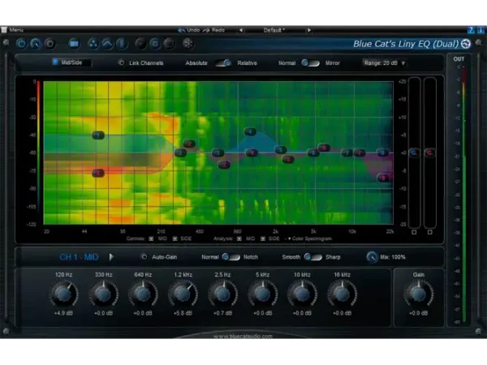
Task: Select EQ point 4 peak on graph
Action: point(250,132)
